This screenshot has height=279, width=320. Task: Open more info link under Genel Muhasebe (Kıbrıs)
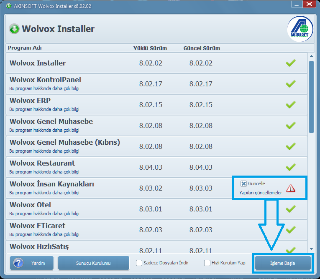[x=44, y=151]
